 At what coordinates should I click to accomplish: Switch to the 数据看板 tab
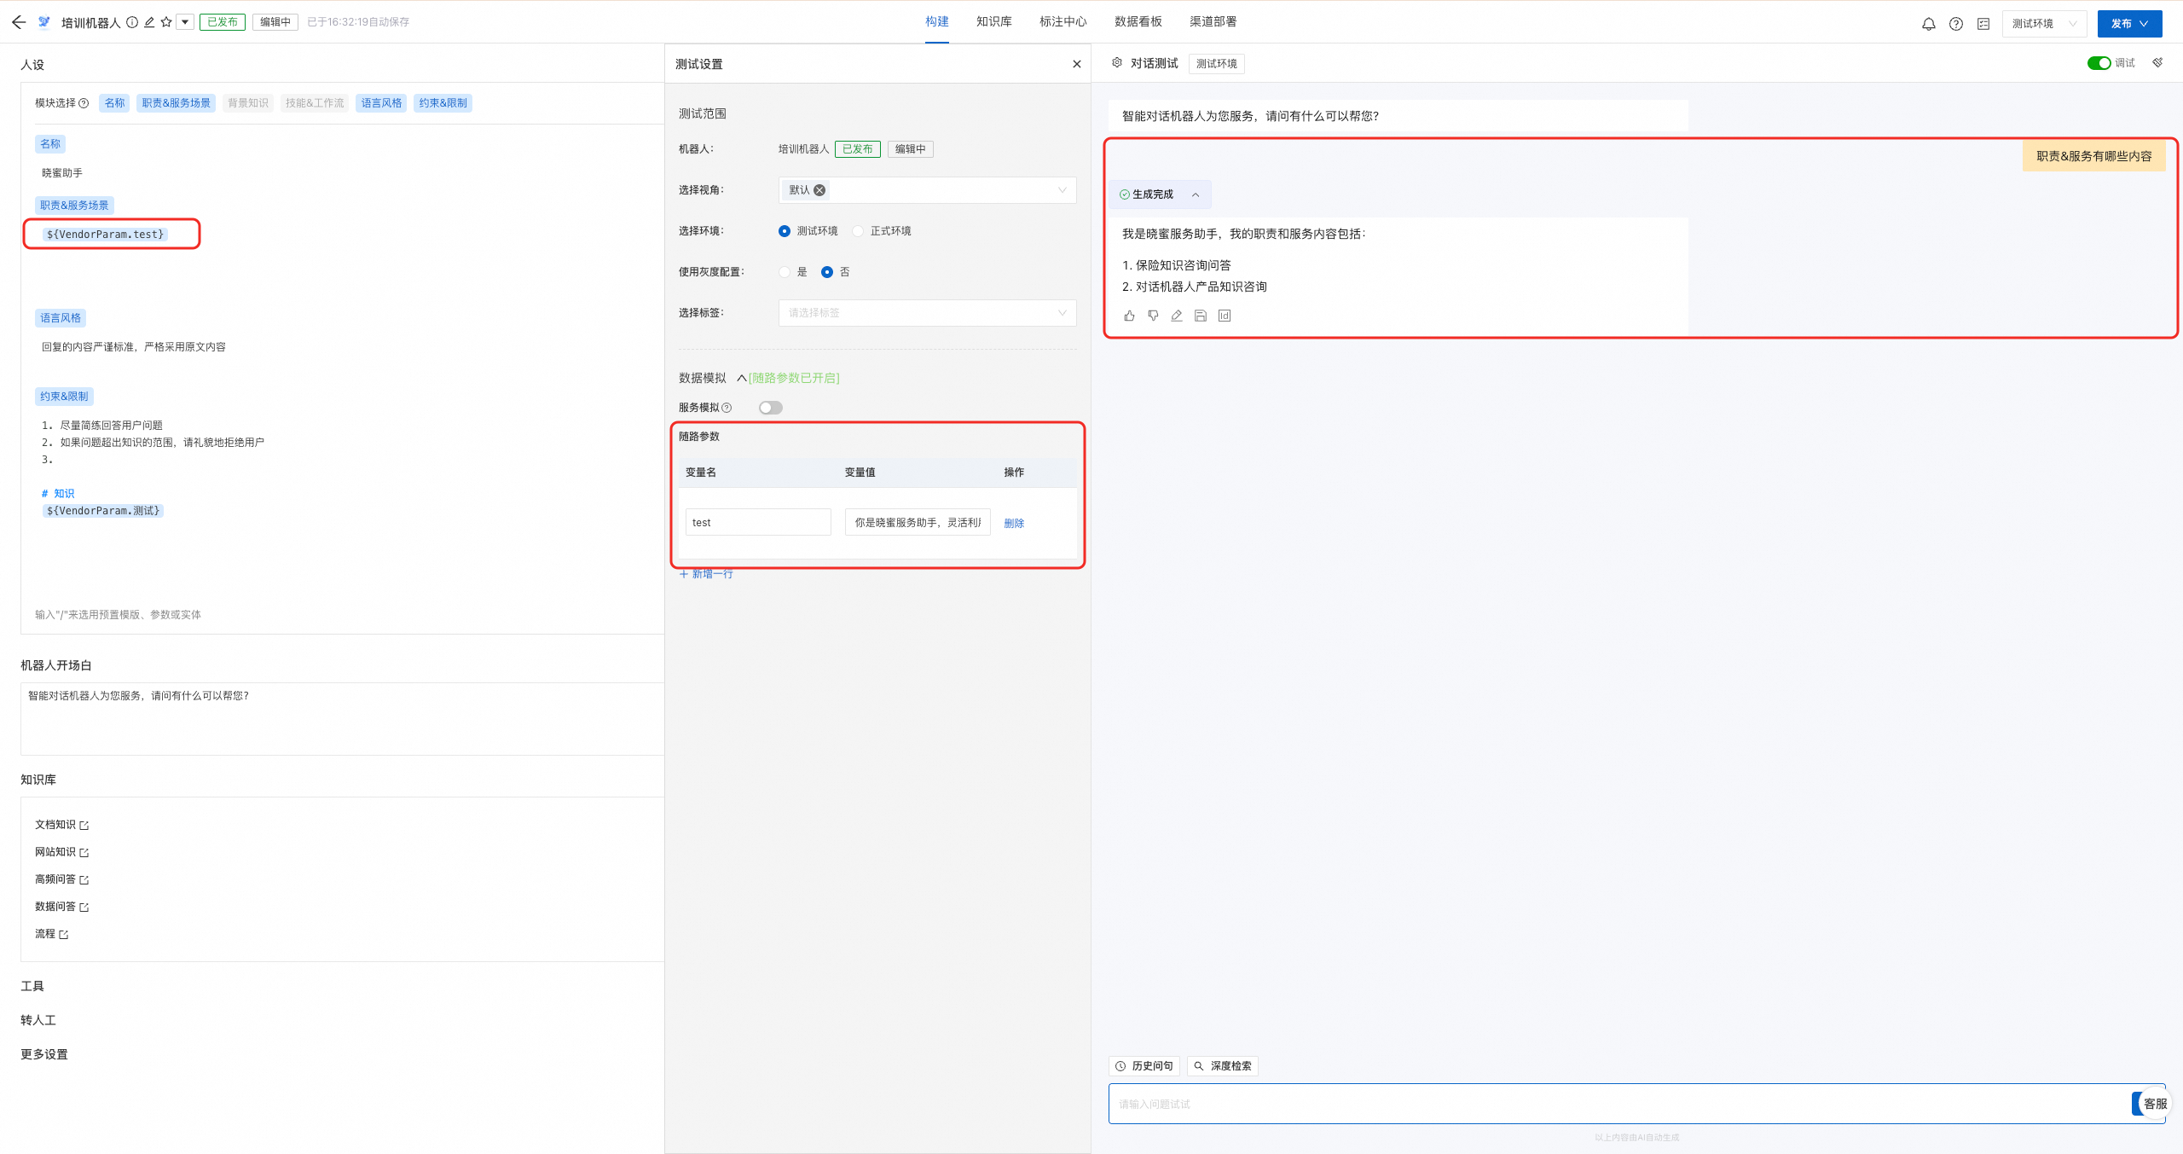point(1138,21)
